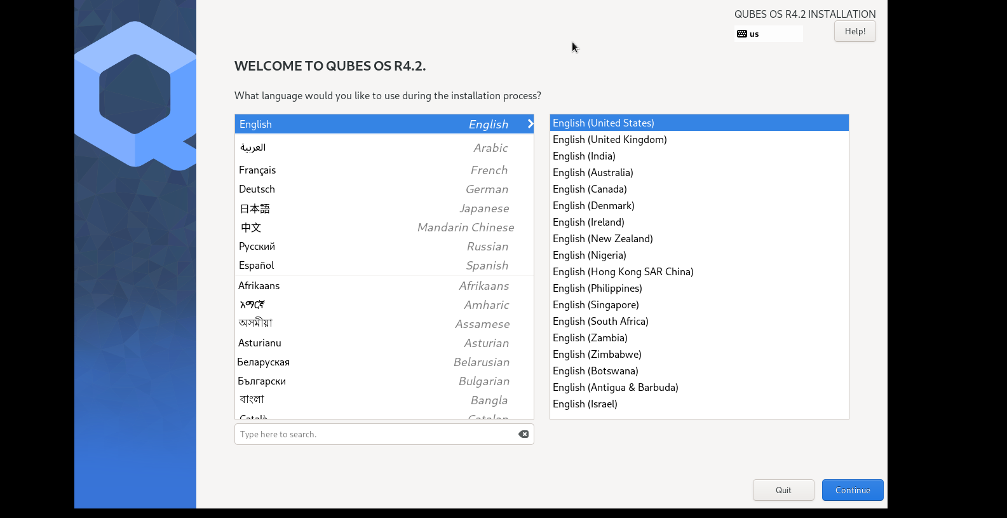This screenshot has width=1007, height=518.
Task: Select English (United States) locale
Action: click(699, 123)
